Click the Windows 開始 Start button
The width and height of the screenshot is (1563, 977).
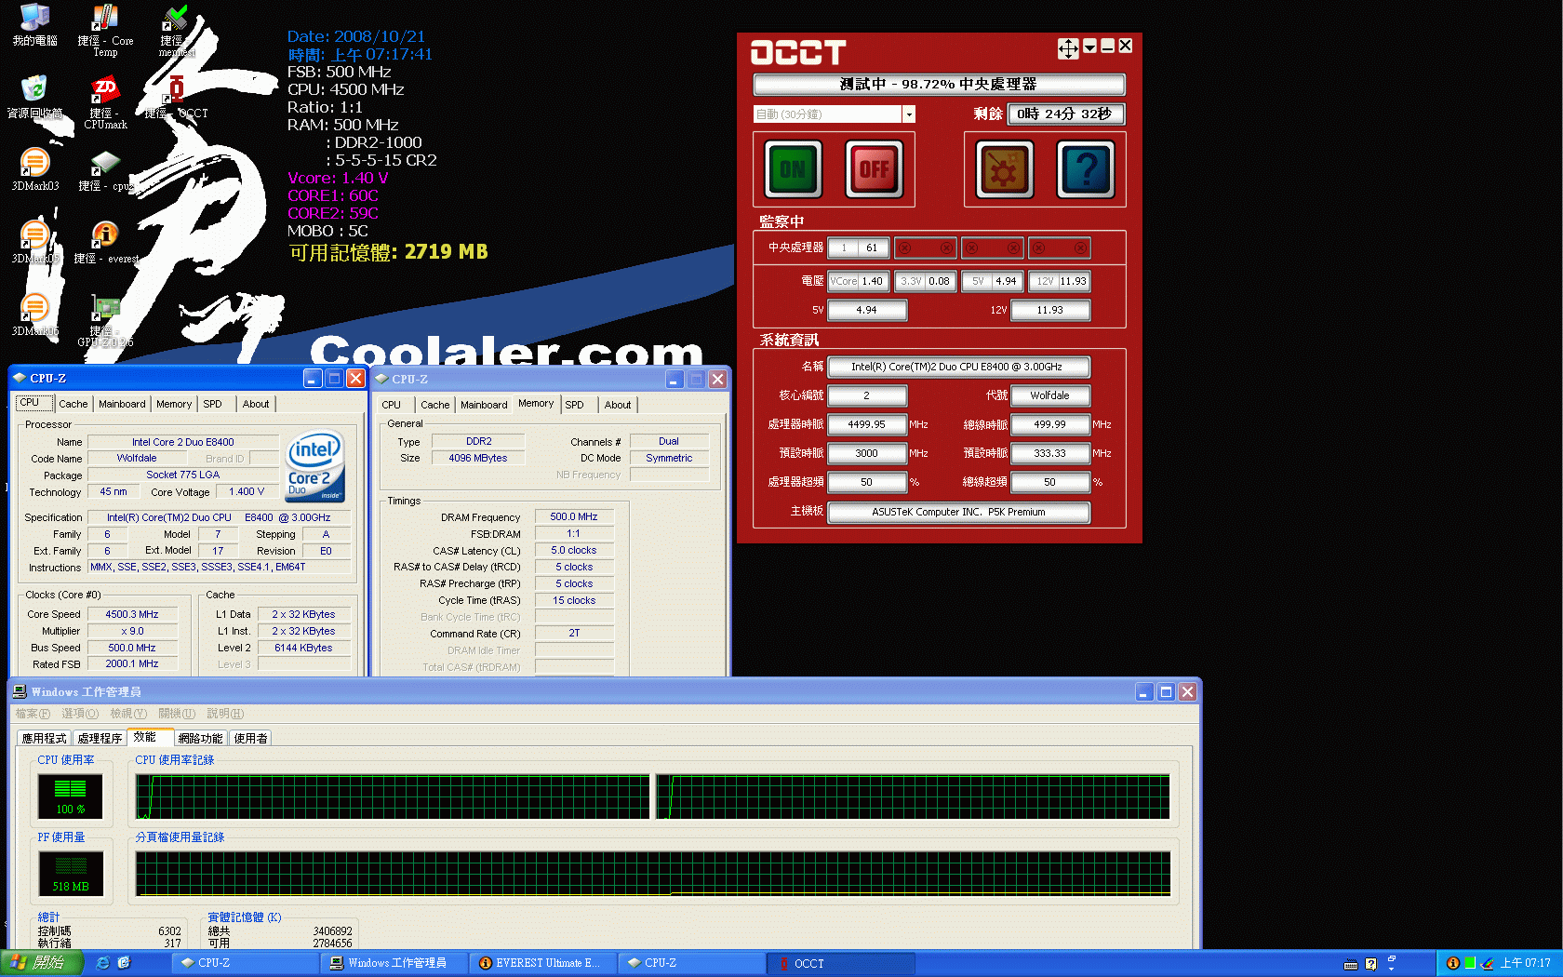tap(42, 963)
